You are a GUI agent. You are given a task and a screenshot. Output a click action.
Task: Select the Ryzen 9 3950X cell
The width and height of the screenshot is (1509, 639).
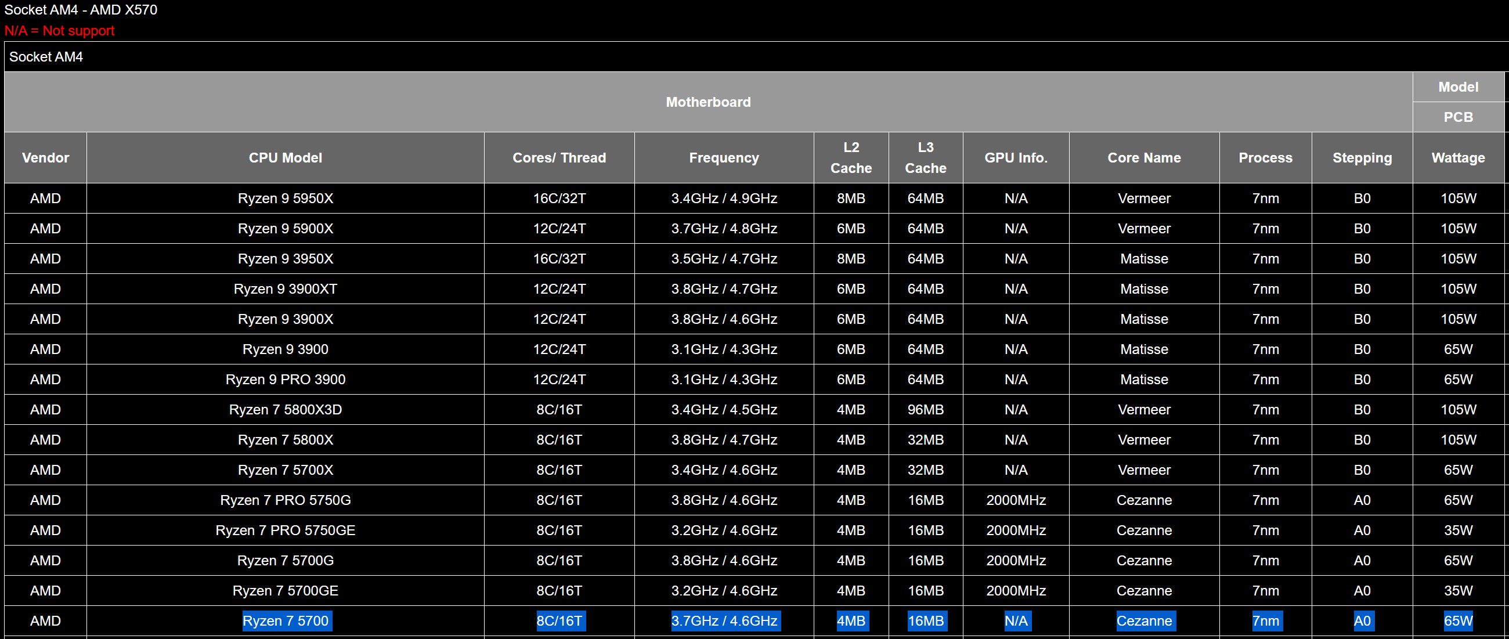(286, 259)
